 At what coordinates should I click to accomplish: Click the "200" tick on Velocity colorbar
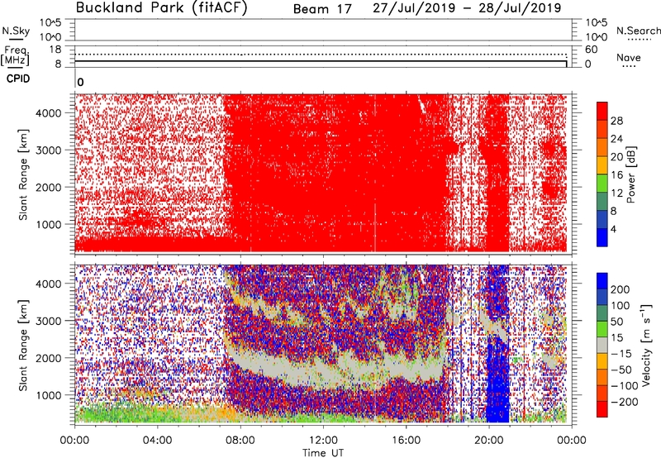pyautogui.click(x=621, y=289)
